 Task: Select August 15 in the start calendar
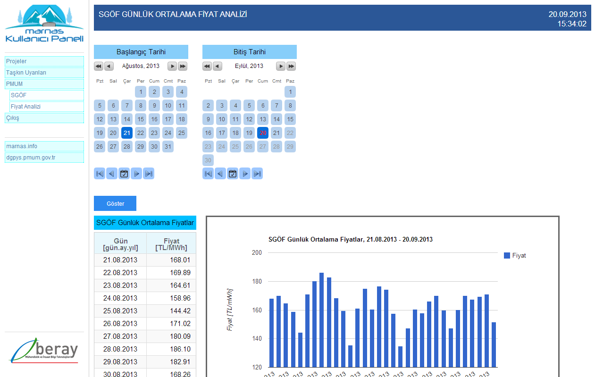pos(141,119)
